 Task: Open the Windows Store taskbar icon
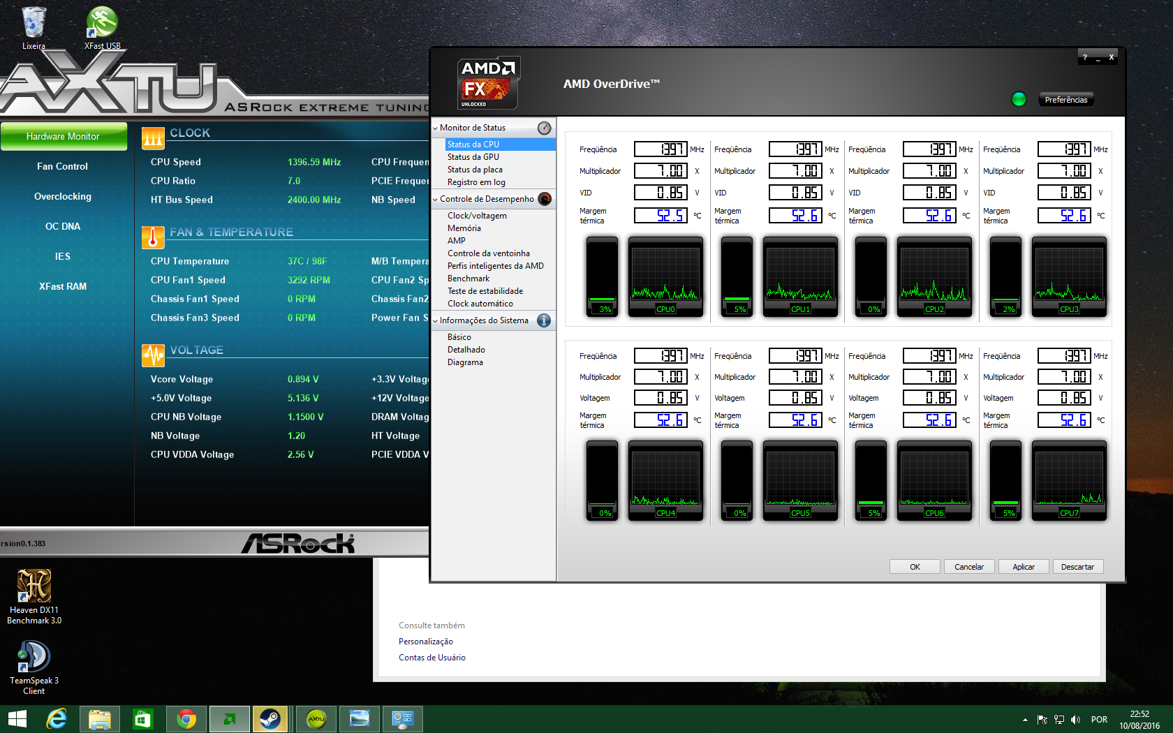[x=142, y=719]
